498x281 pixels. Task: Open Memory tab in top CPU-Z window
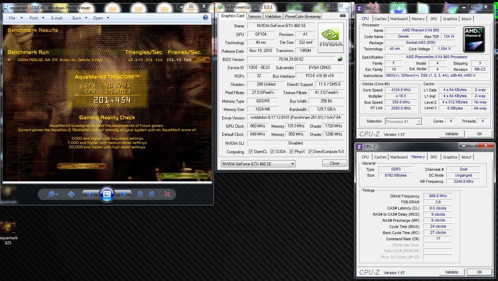point(418,19)
